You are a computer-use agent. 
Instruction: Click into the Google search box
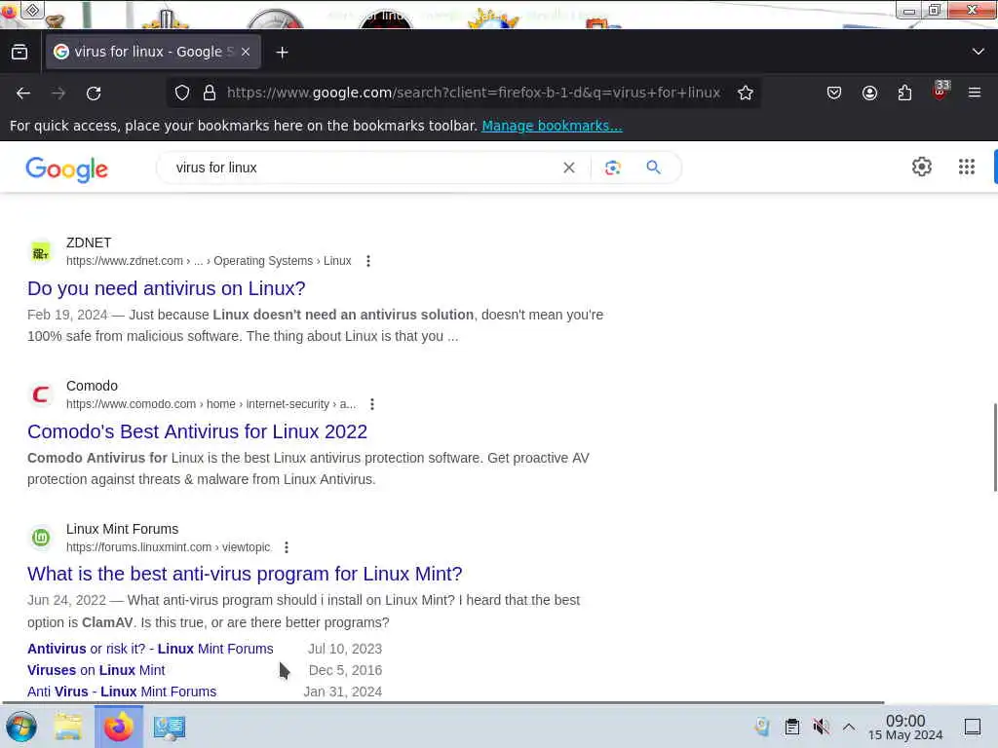[363, 168]
